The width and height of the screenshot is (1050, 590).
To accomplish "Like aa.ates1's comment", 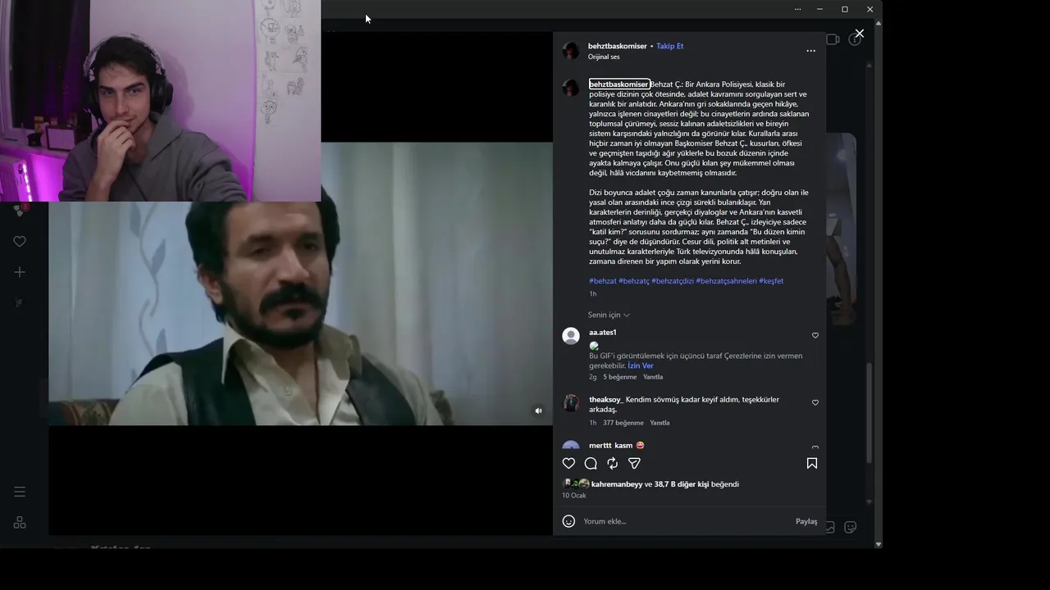I will point(815,335).
